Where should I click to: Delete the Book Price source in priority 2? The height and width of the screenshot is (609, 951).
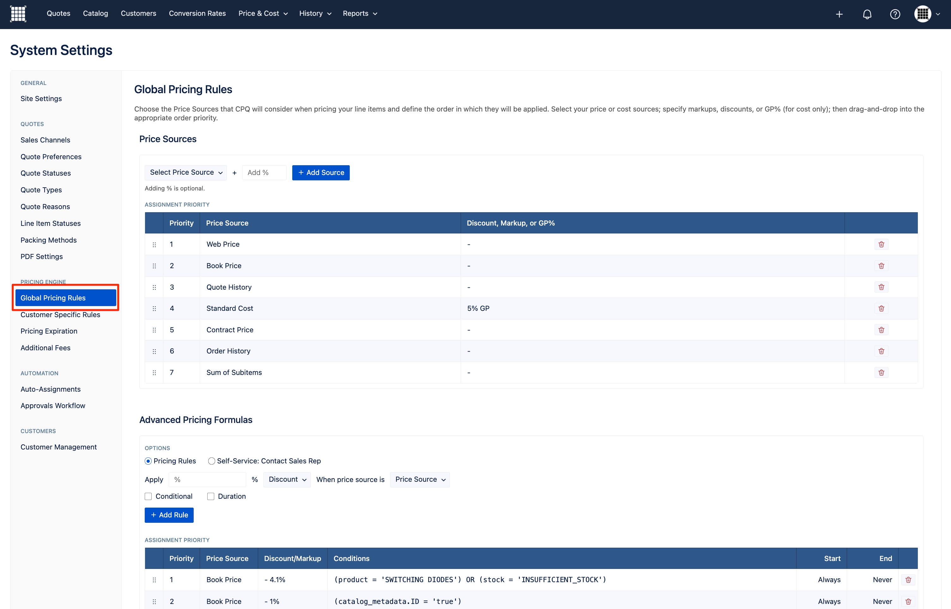881,266
